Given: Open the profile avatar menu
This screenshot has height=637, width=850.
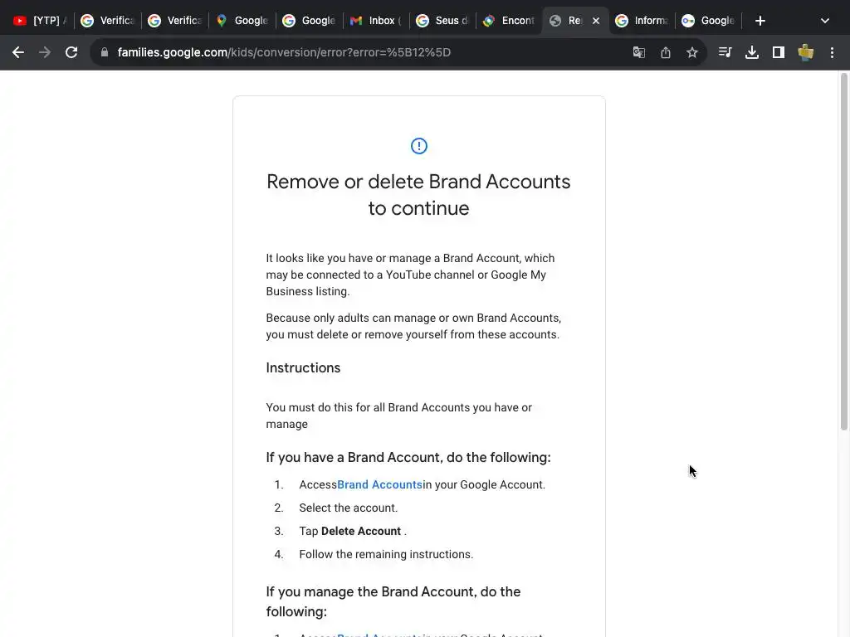Looking at the screenshot, I should (x=806, y=52).
